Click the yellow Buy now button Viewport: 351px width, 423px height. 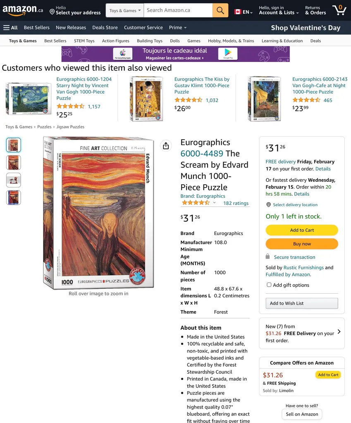pyautogui.click(x=301, y=245)
